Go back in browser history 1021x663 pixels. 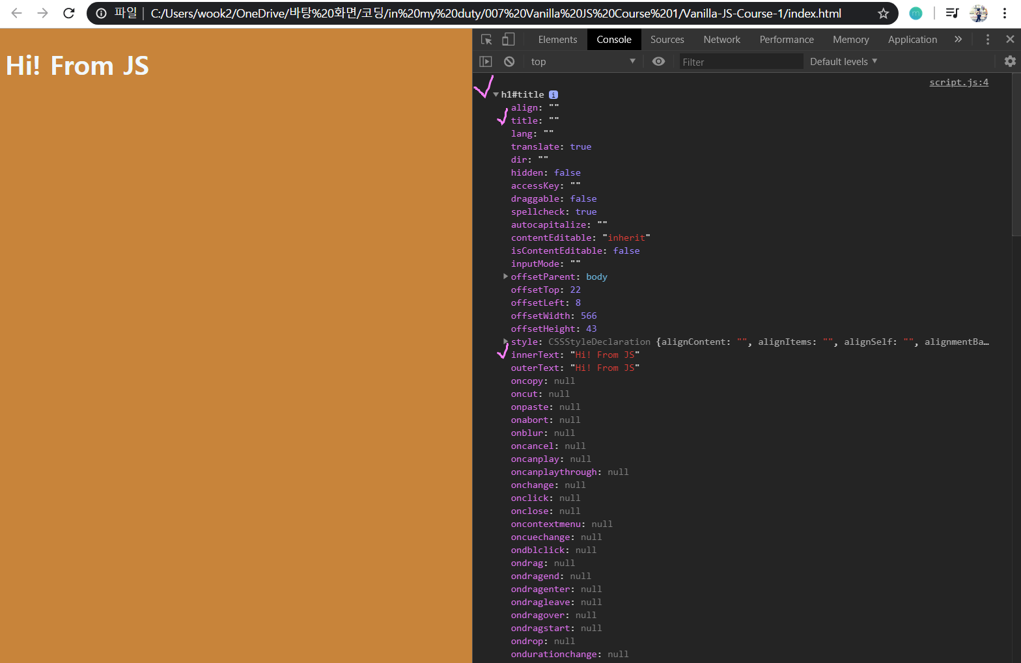tap(17, 13)
